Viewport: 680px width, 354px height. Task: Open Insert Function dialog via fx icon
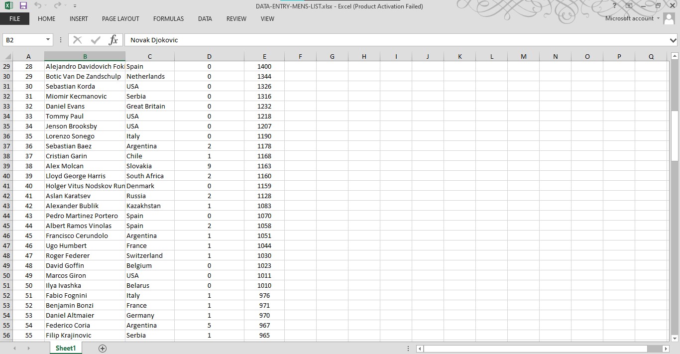coord(113,40)
